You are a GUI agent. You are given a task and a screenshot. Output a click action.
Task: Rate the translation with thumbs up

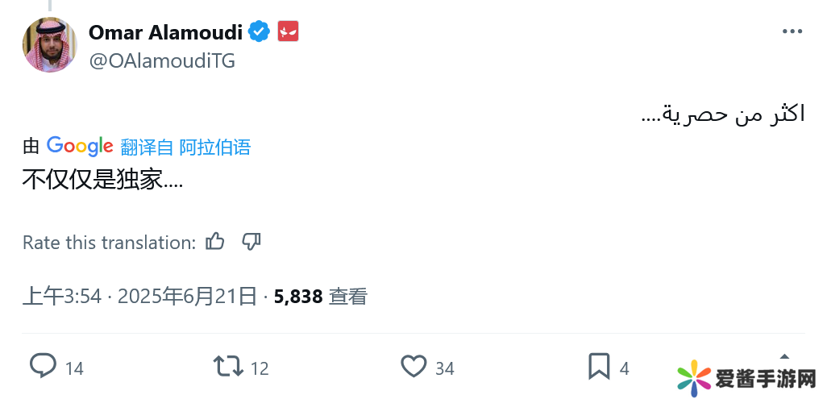pos(215,242)
